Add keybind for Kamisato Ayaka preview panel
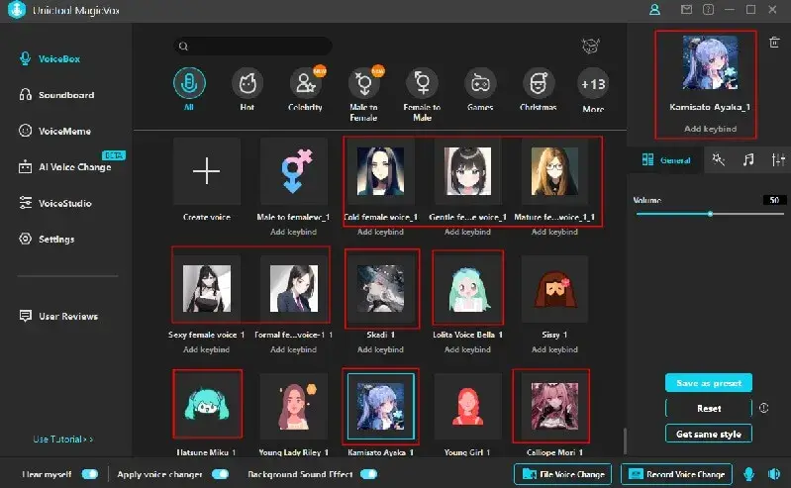791x488 pixels. click(x=710, y=129)
